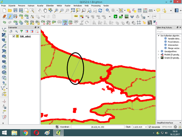Click the Zoom Full extent icon
Viewport: 182px width, 138px height.
pos(73,11)
